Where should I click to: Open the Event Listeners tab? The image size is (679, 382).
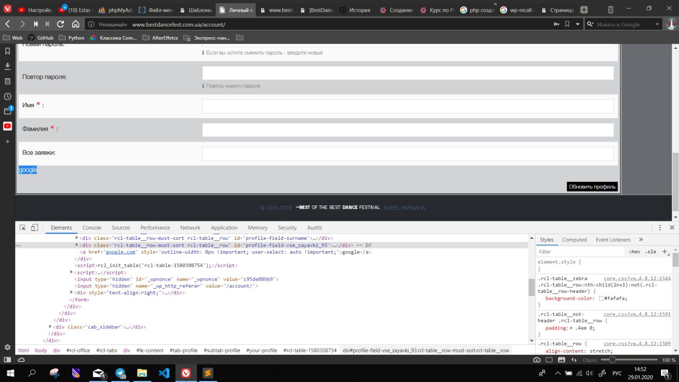613,240
